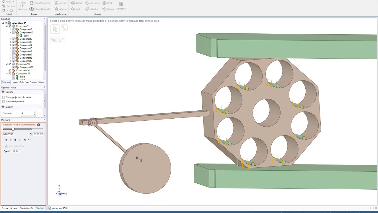Step playback one frame forward

coord(20,140)
